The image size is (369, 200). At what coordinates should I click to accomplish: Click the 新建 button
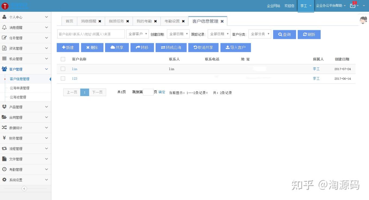68,47
